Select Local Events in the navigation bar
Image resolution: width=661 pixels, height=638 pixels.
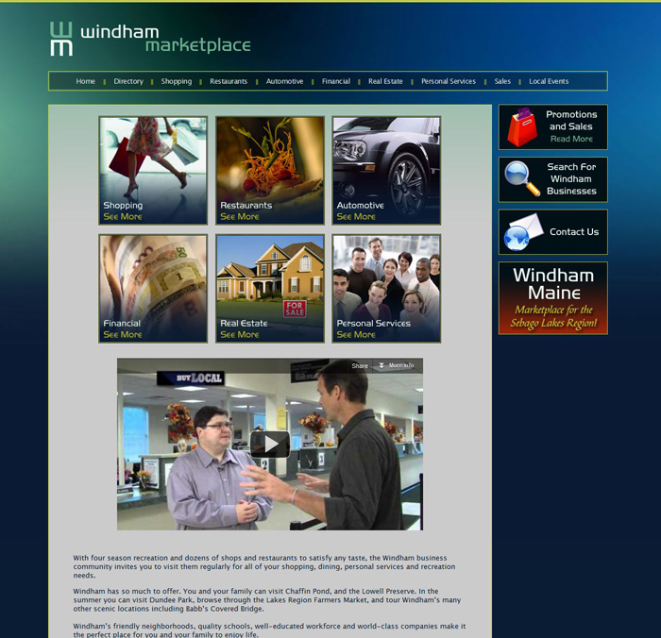click(549, 81)
